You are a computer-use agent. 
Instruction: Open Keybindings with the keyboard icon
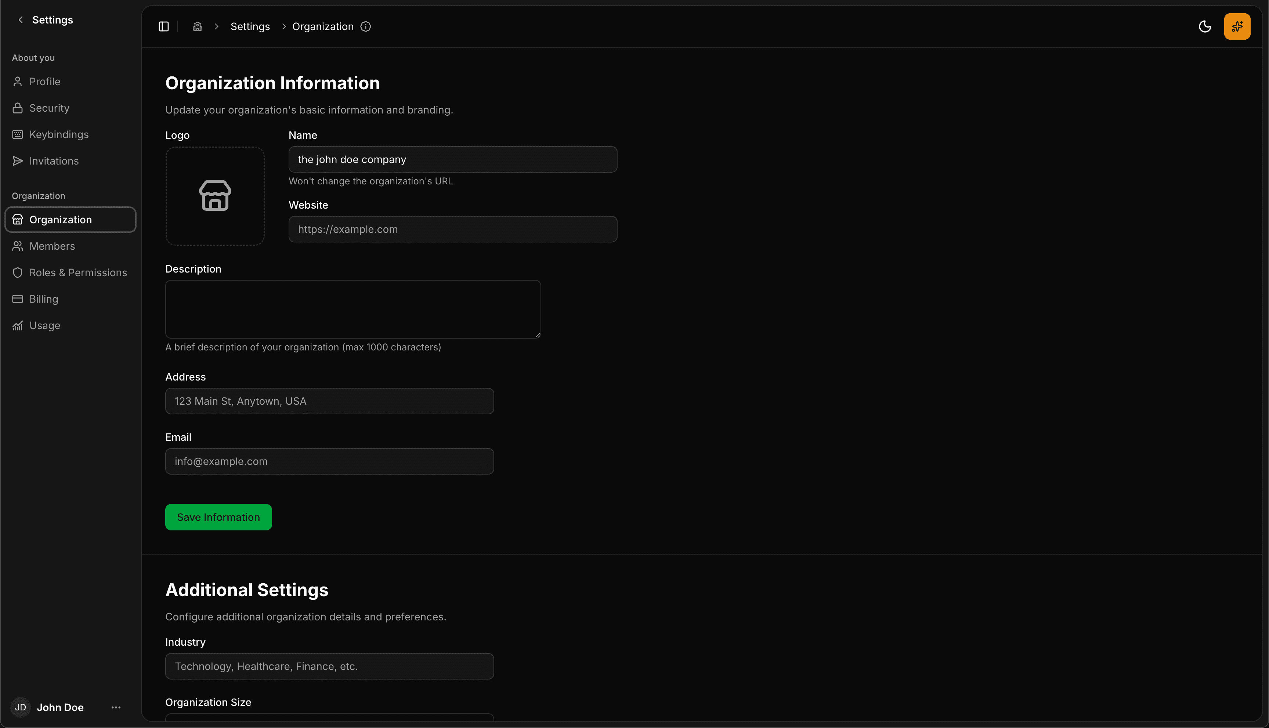18,134
